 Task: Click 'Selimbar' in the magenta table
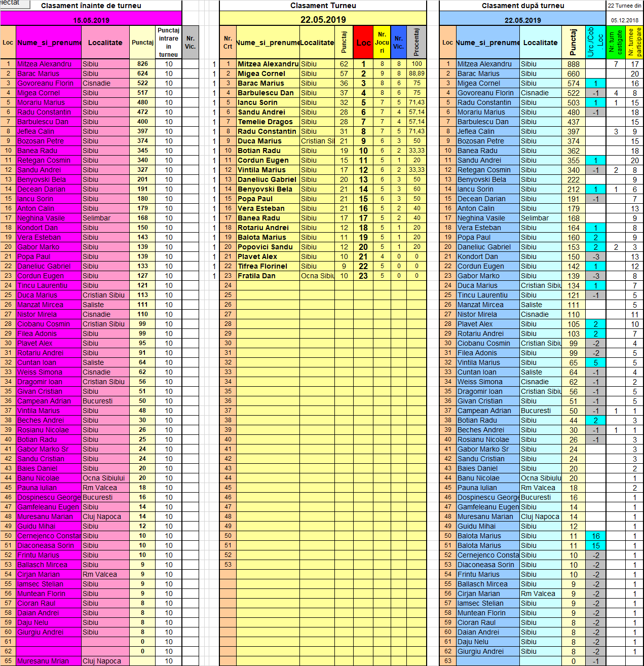click(105, 218)
